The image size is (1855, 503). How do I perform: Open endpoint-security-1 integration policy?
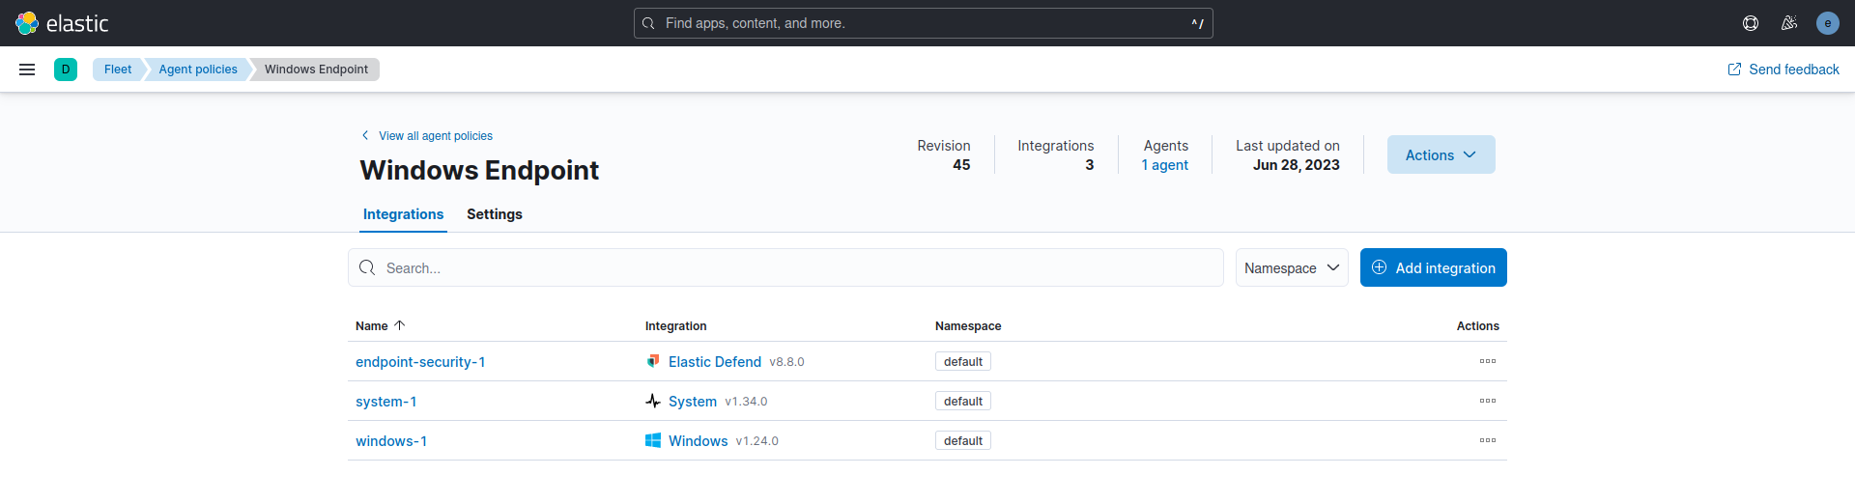click(420, 361)
